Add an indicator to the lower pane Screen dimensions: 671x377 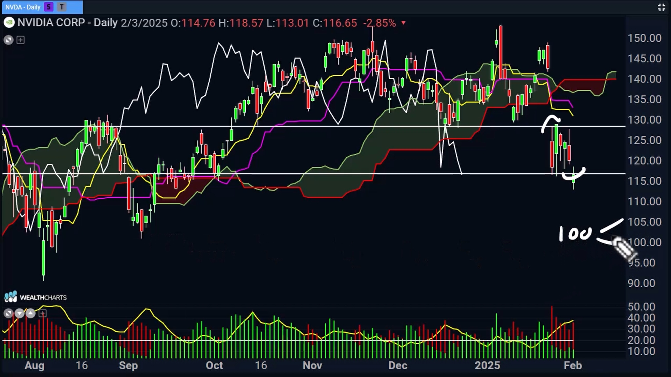click(x=42, y=313)
